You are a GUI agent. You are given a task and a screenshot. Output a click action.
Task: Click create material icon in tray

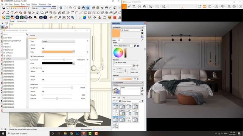[142, 33]
